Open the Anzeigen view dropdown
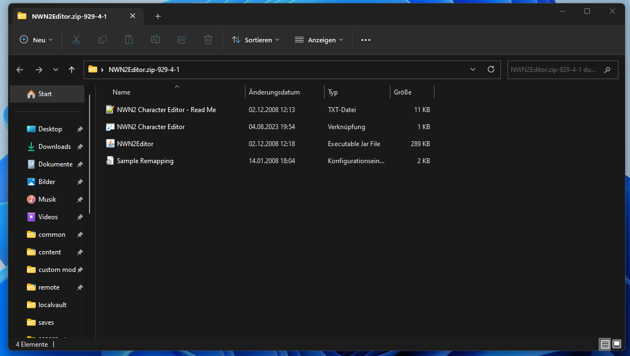This screenshot has height=356, width=630. pyautogui.click(x=319, y=40)
